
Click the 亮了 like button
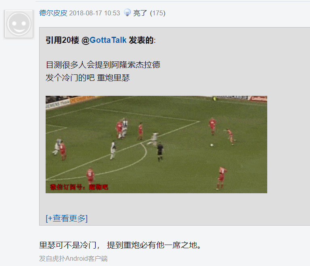(140, 13)
